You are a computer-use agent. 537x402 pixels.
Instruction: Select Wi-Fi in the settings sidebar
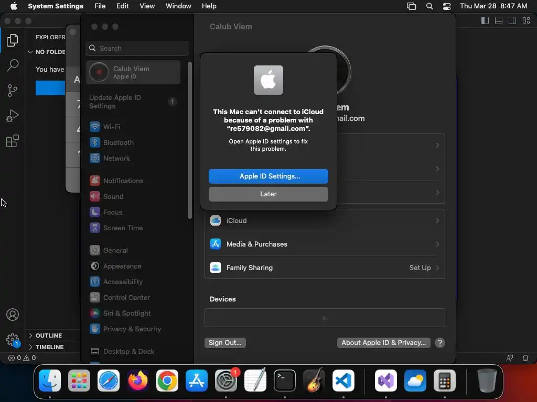(133, 127)
